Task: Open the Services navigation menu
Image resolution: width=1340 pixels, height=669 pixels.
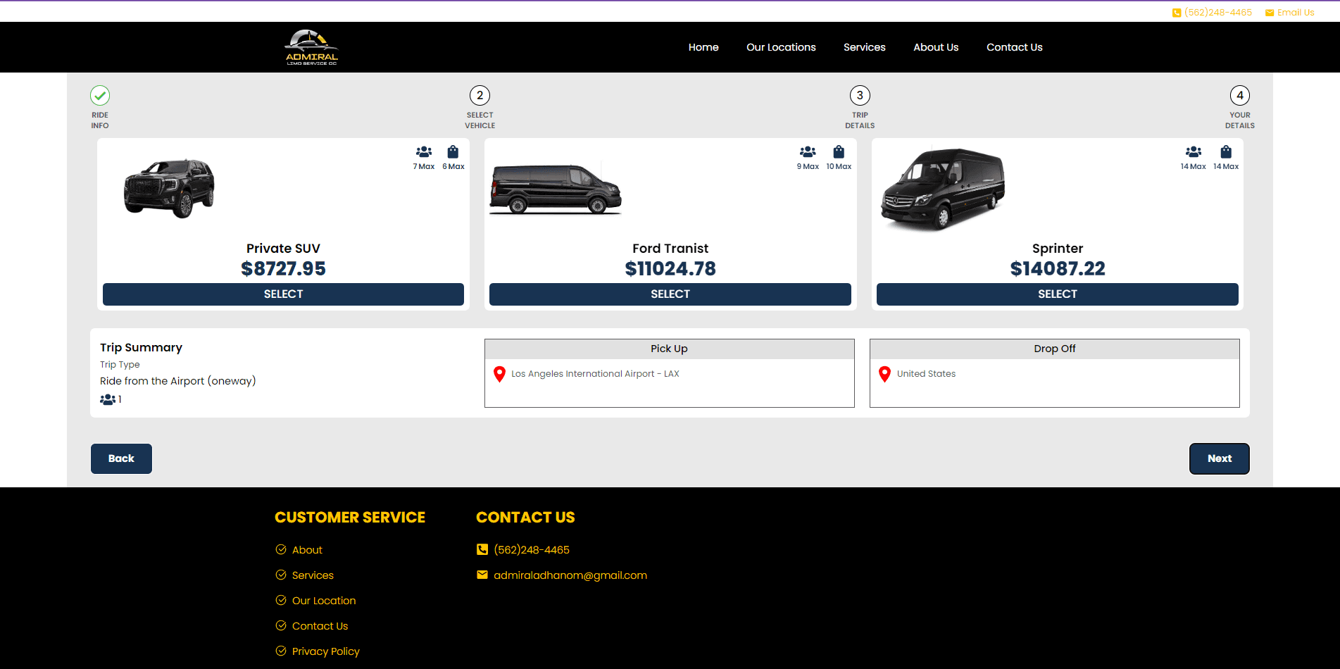Action: coord(864,47)
